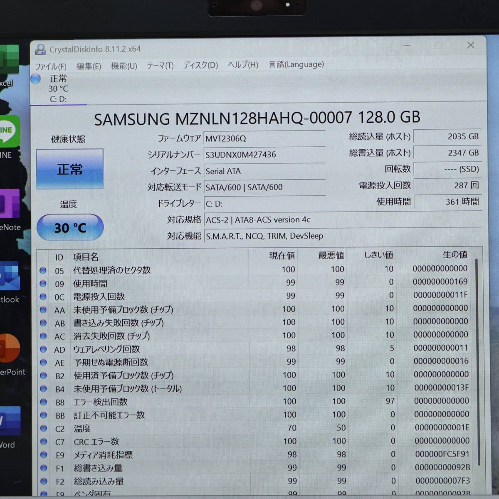The height and width of the screenshot is (499, 499).
Task: Click the transfer mode field SATA/600 | SATA/600
Action: click(x=264, y=187)
